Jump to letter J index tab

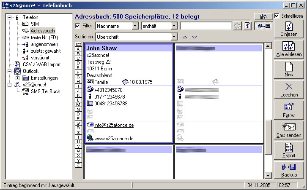tap(78, 91)
